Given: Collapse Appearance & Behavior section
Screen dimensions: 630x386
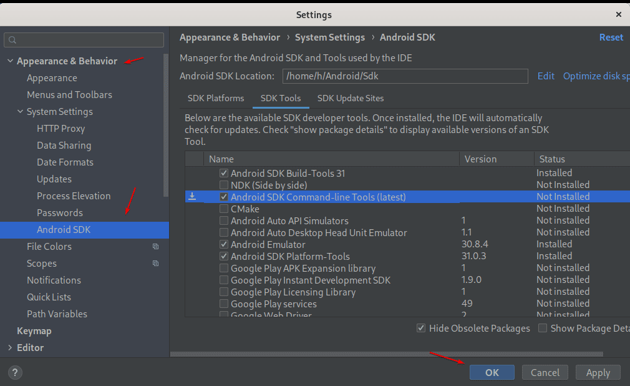Looking at the screenshot, I should click(10, 61).
